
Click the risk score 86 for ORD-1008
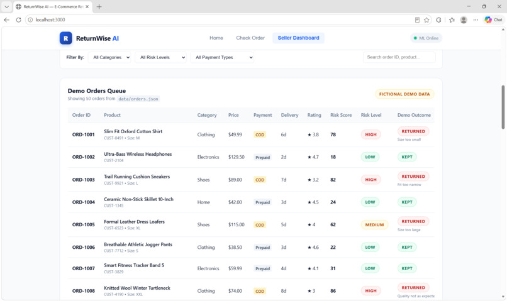(x=333, y=291)
